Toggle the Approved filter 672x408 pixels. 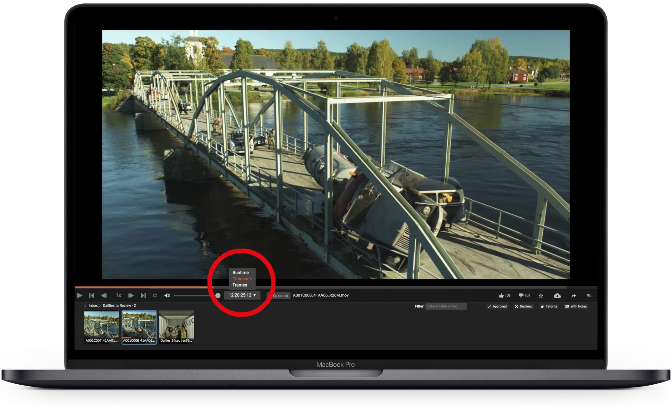point(497,306)
